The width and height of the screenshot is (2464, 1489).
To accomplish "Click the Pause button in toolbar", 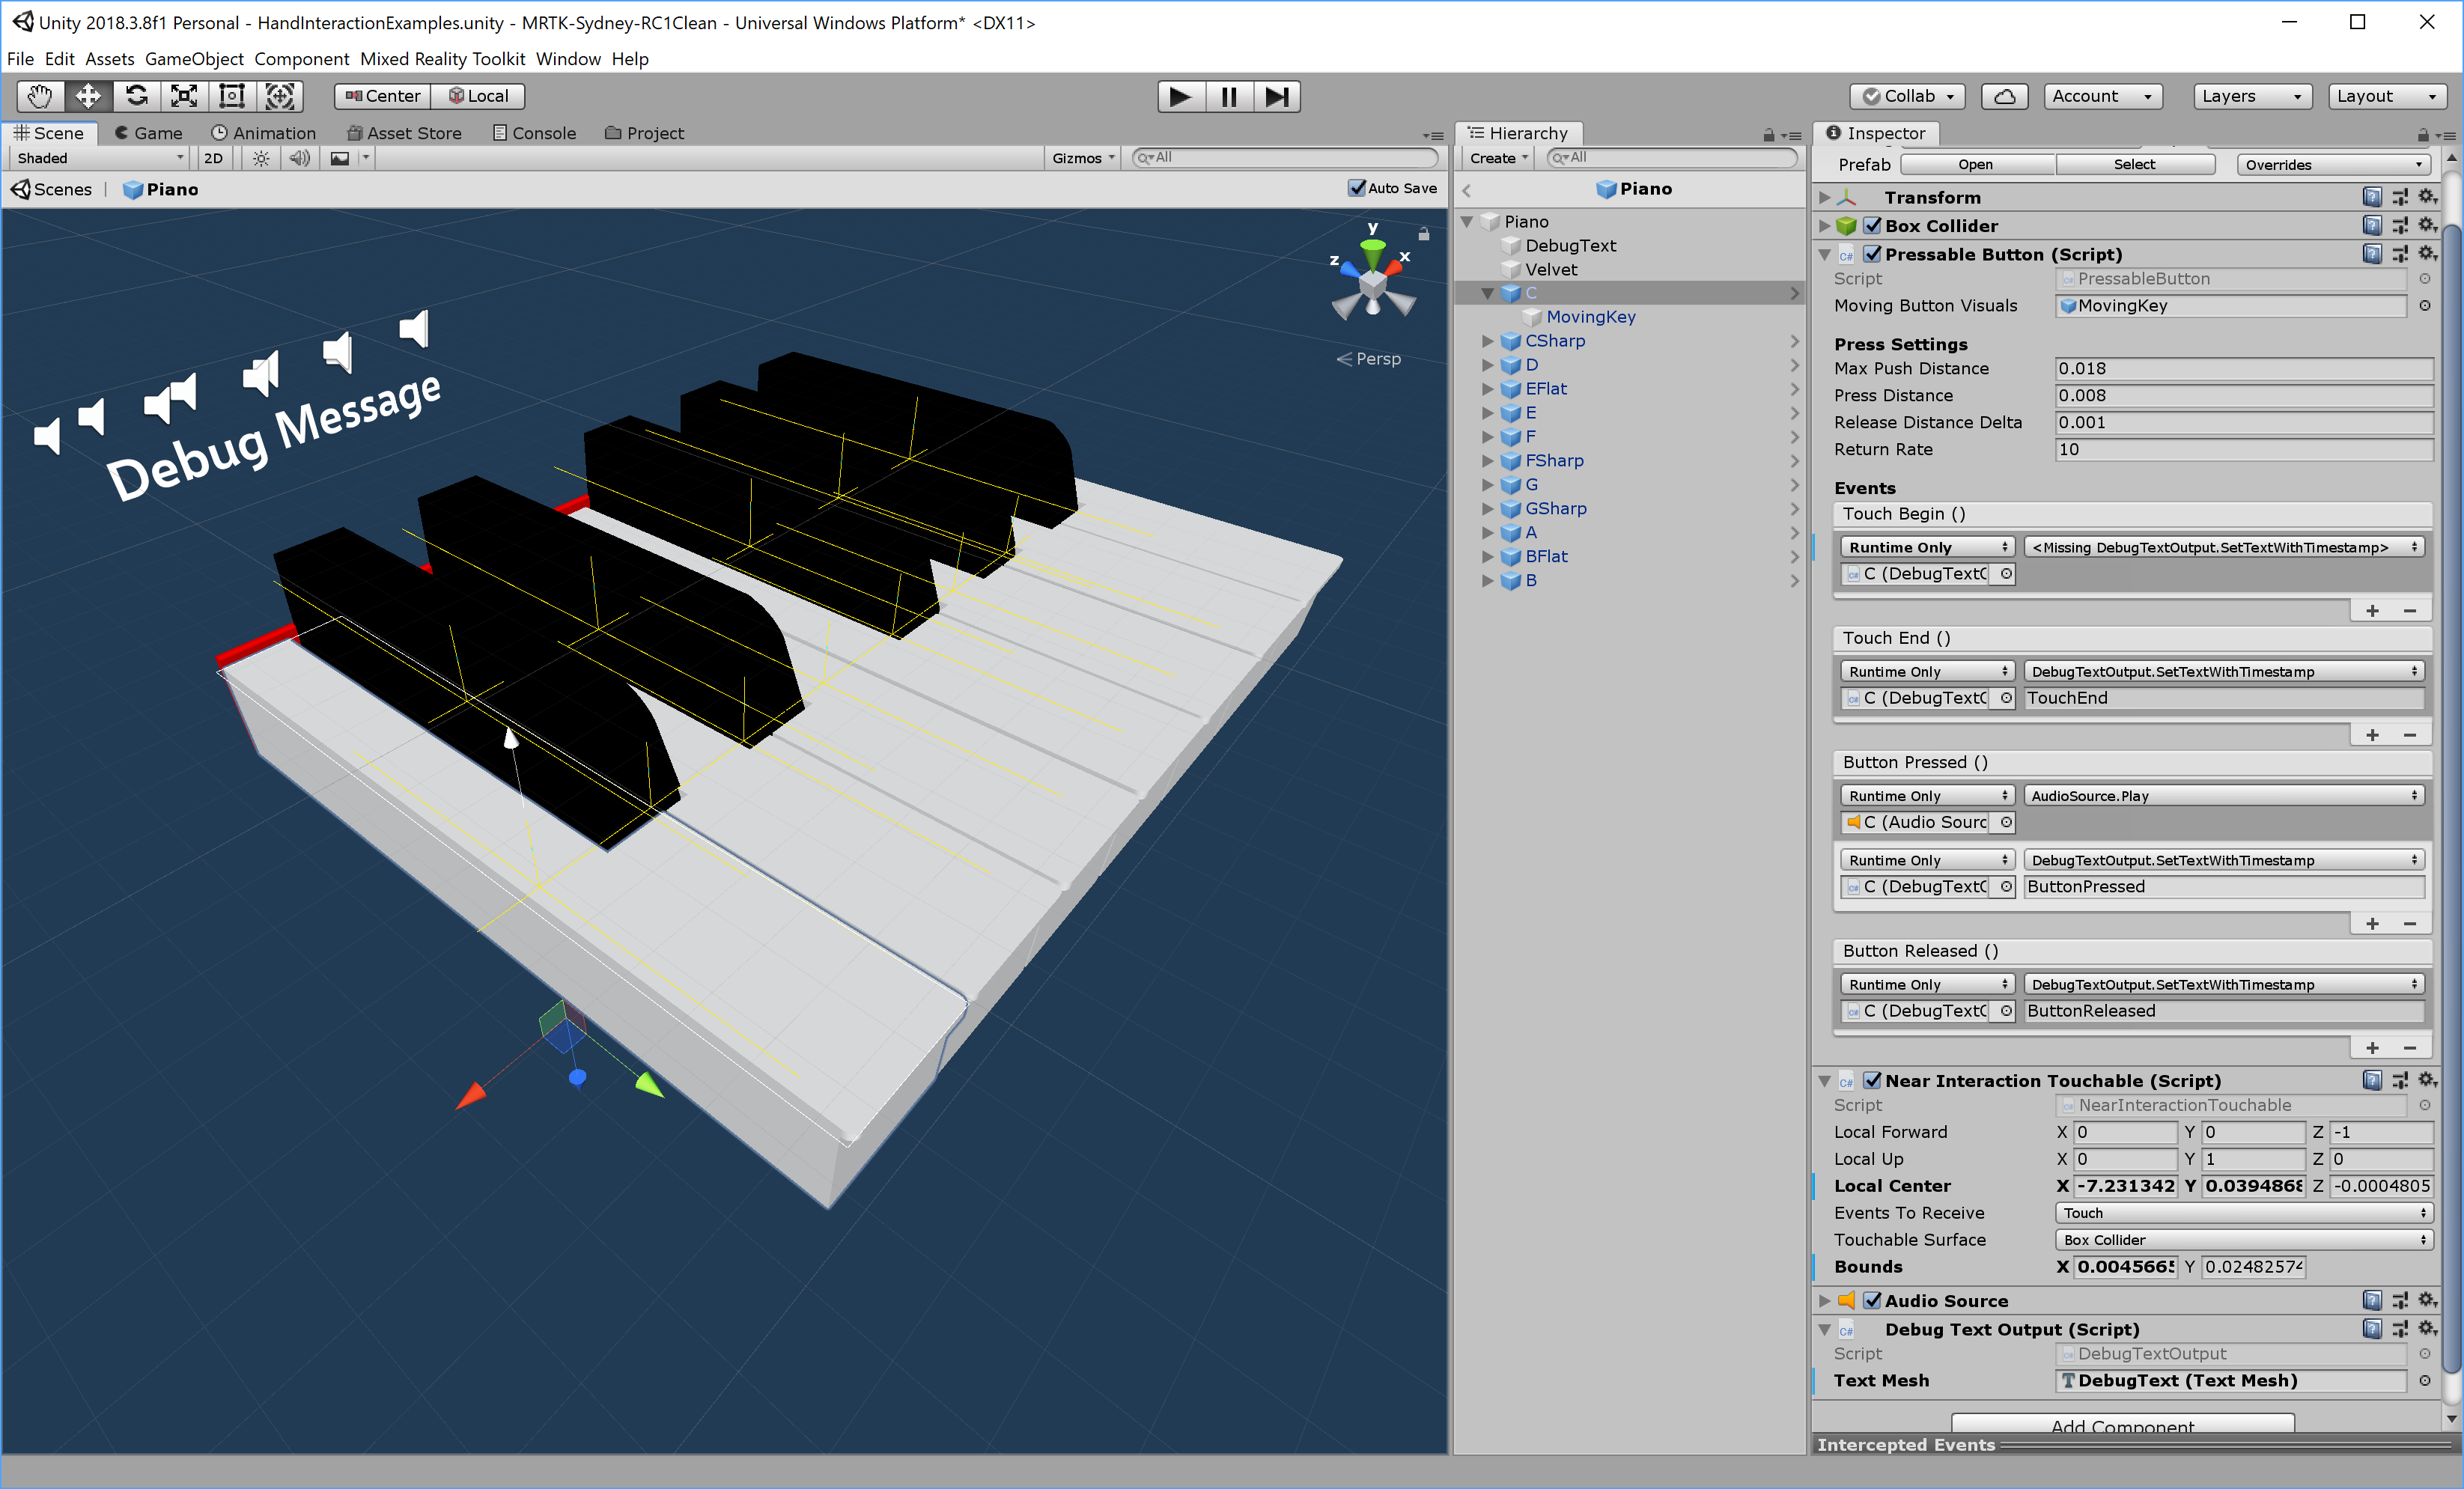I will click(1226, 95).
